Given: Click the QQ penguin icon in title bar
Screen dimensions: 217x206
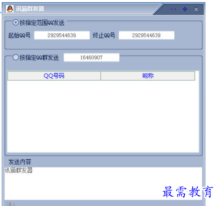Looking at the screenshot, I should coord(10,9).
